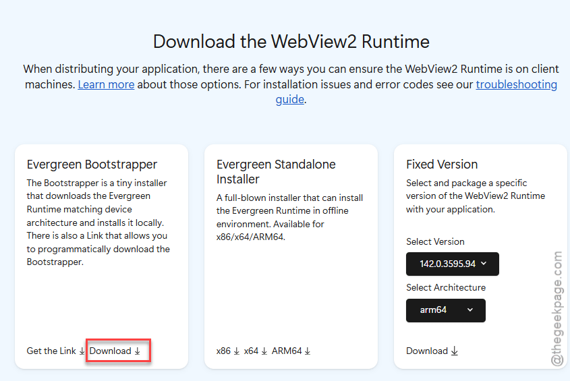Click the chevron in the arm64 architecture box
570x381 pixels.
point(470,310)
